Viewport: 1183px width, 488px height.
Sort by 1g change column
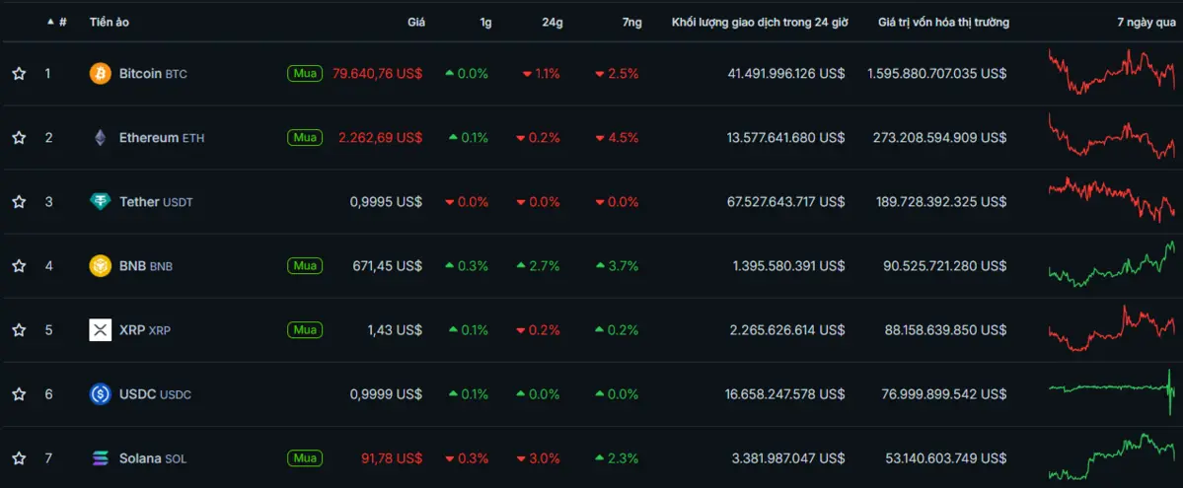click(485, 23)
